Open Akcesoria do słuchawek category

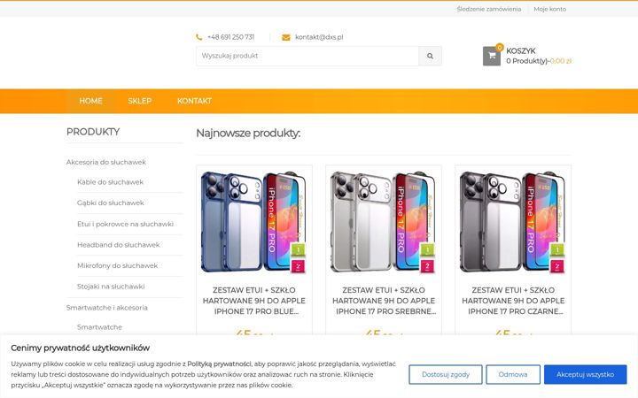coord(105,162)
